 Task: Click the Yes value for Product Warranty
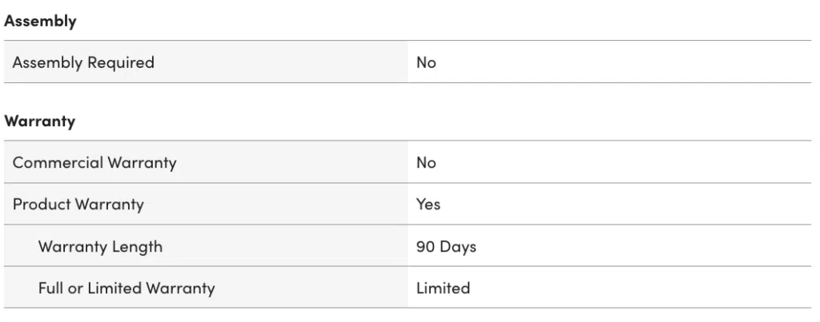pos(428,204)
